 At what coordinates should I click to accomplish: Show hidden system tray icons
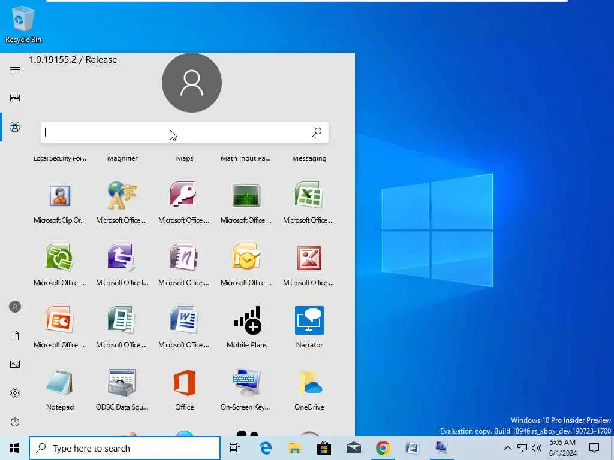coord(507,448)
